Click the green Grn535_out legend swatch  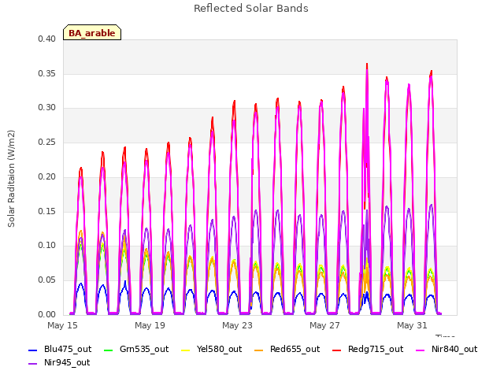pyautogui.click(x=109, y=350)
